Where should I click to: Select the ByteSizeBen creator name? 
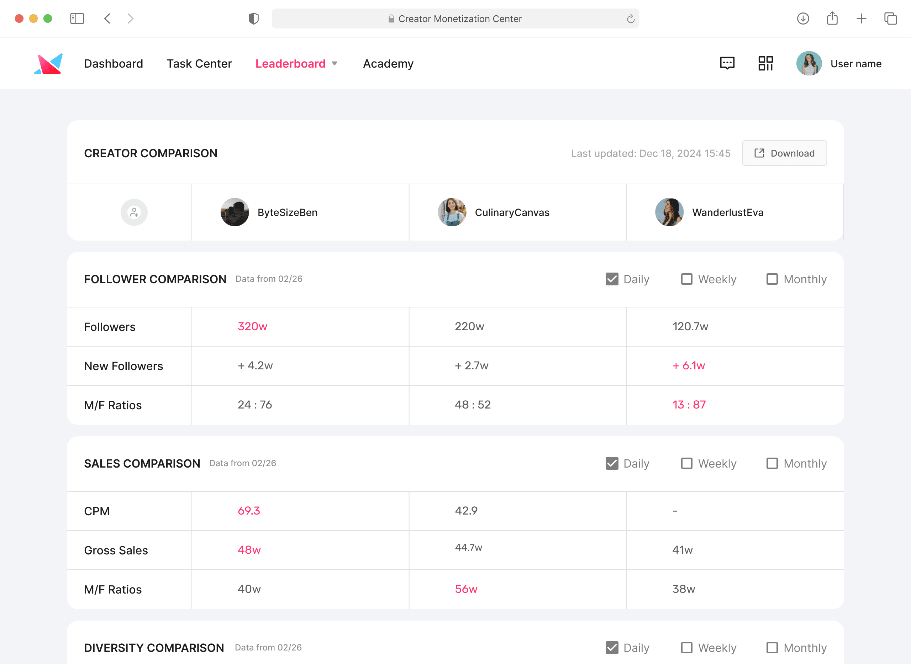pos(287,213)
